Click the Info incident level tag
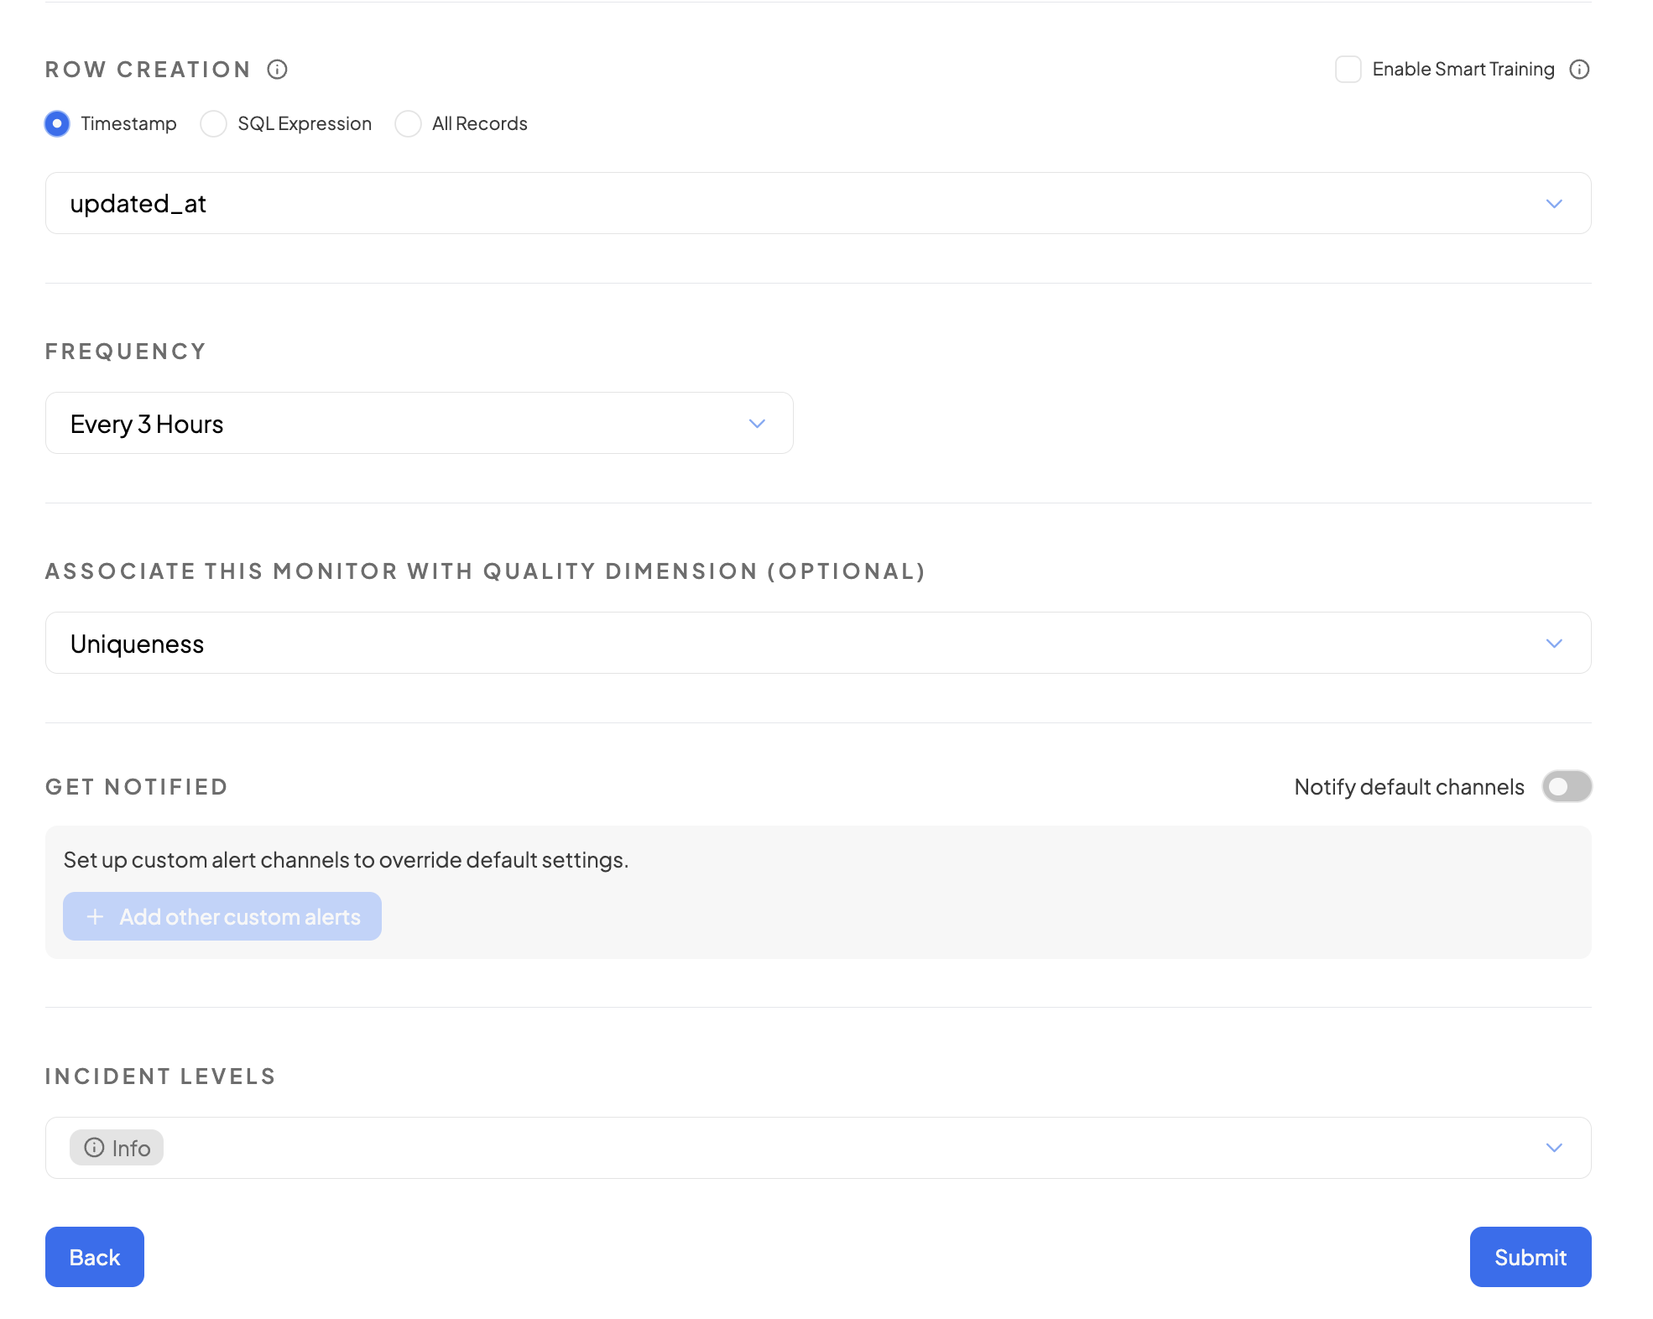This screenshot has height=1319, width=1653. click(x=117, y=1148)
